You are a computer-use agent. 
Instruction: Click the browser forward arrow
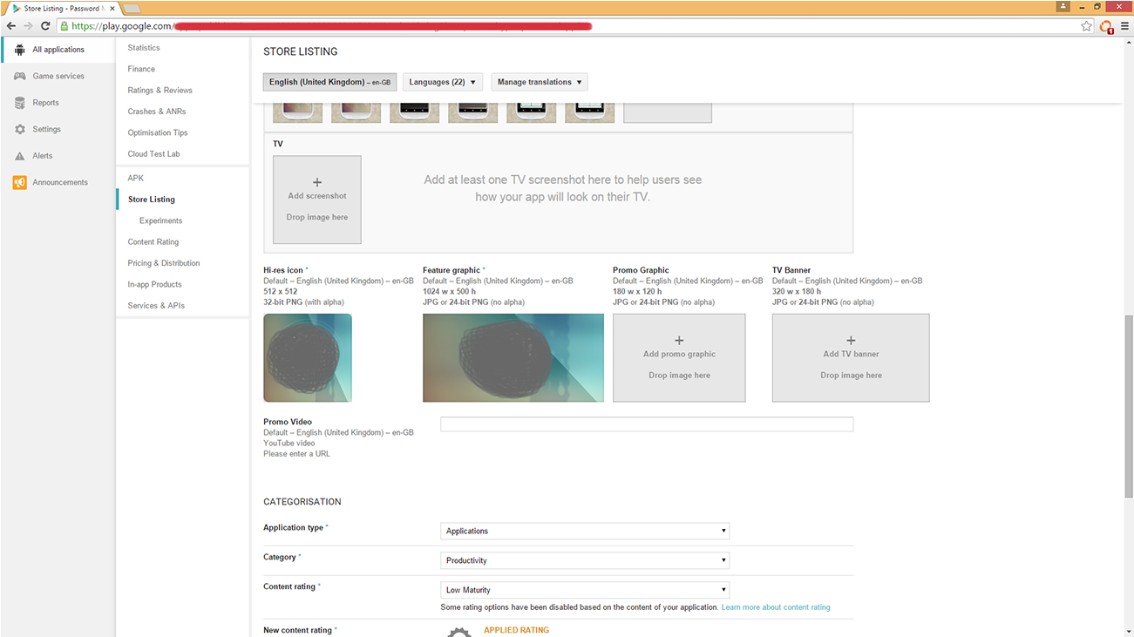(x=29, y=26)
